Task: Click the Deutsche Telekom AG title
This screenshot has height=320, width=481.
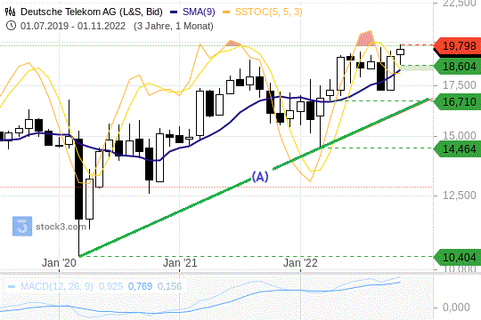Action: [92, 12]
